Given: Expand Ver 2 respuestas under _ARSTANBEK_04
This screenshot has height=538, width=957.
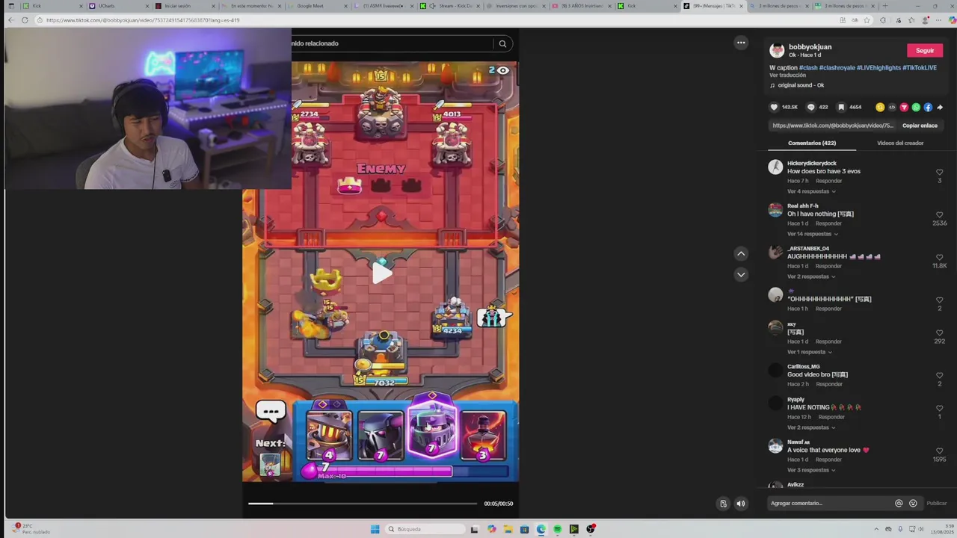Looking at the screenshot, I should point(811,276).
